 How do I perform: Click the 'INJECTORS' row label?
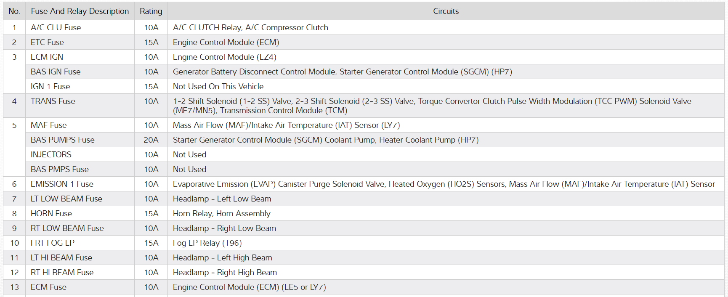click(x=51, y=155)
